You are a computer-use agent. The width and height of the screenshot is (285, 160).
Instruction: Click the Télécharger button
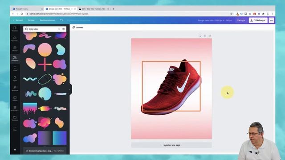point(258,20)
